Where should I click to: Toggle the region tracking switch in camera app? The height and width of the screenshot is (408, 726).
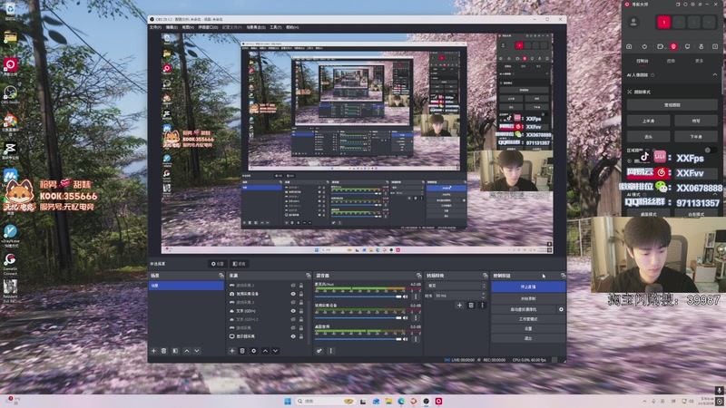click(711, 151)
